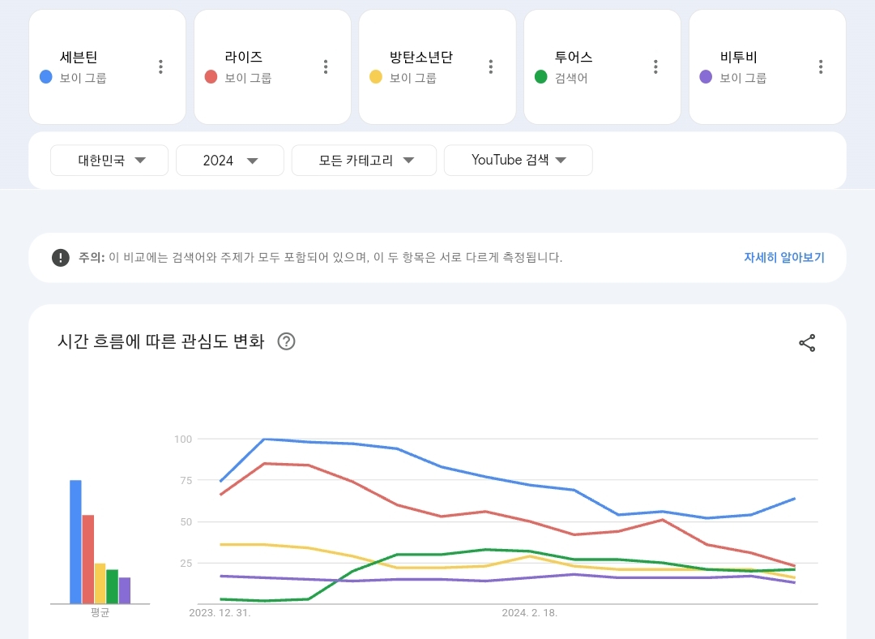The height and width of the screenshot is (639, 875).
Task: Open more options menu for 비투비
Action: (821, 66)
